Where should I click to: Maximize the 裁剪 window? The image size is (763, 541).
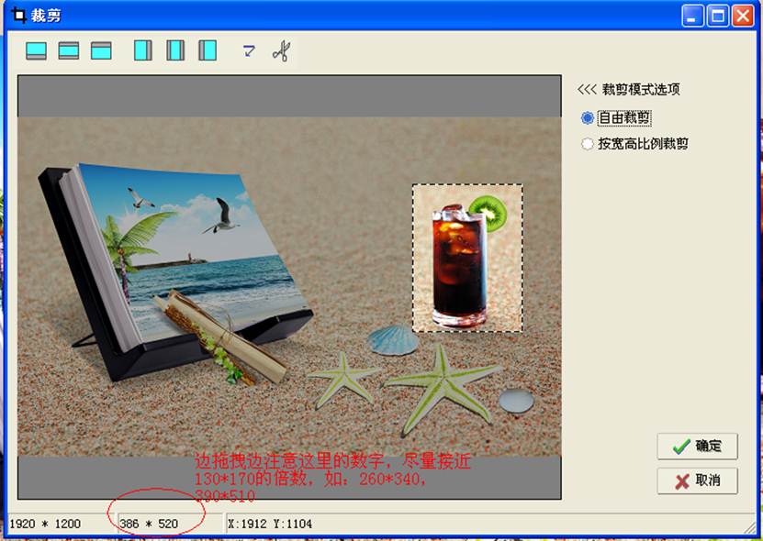pyautogui.click(x=717, y=16)
